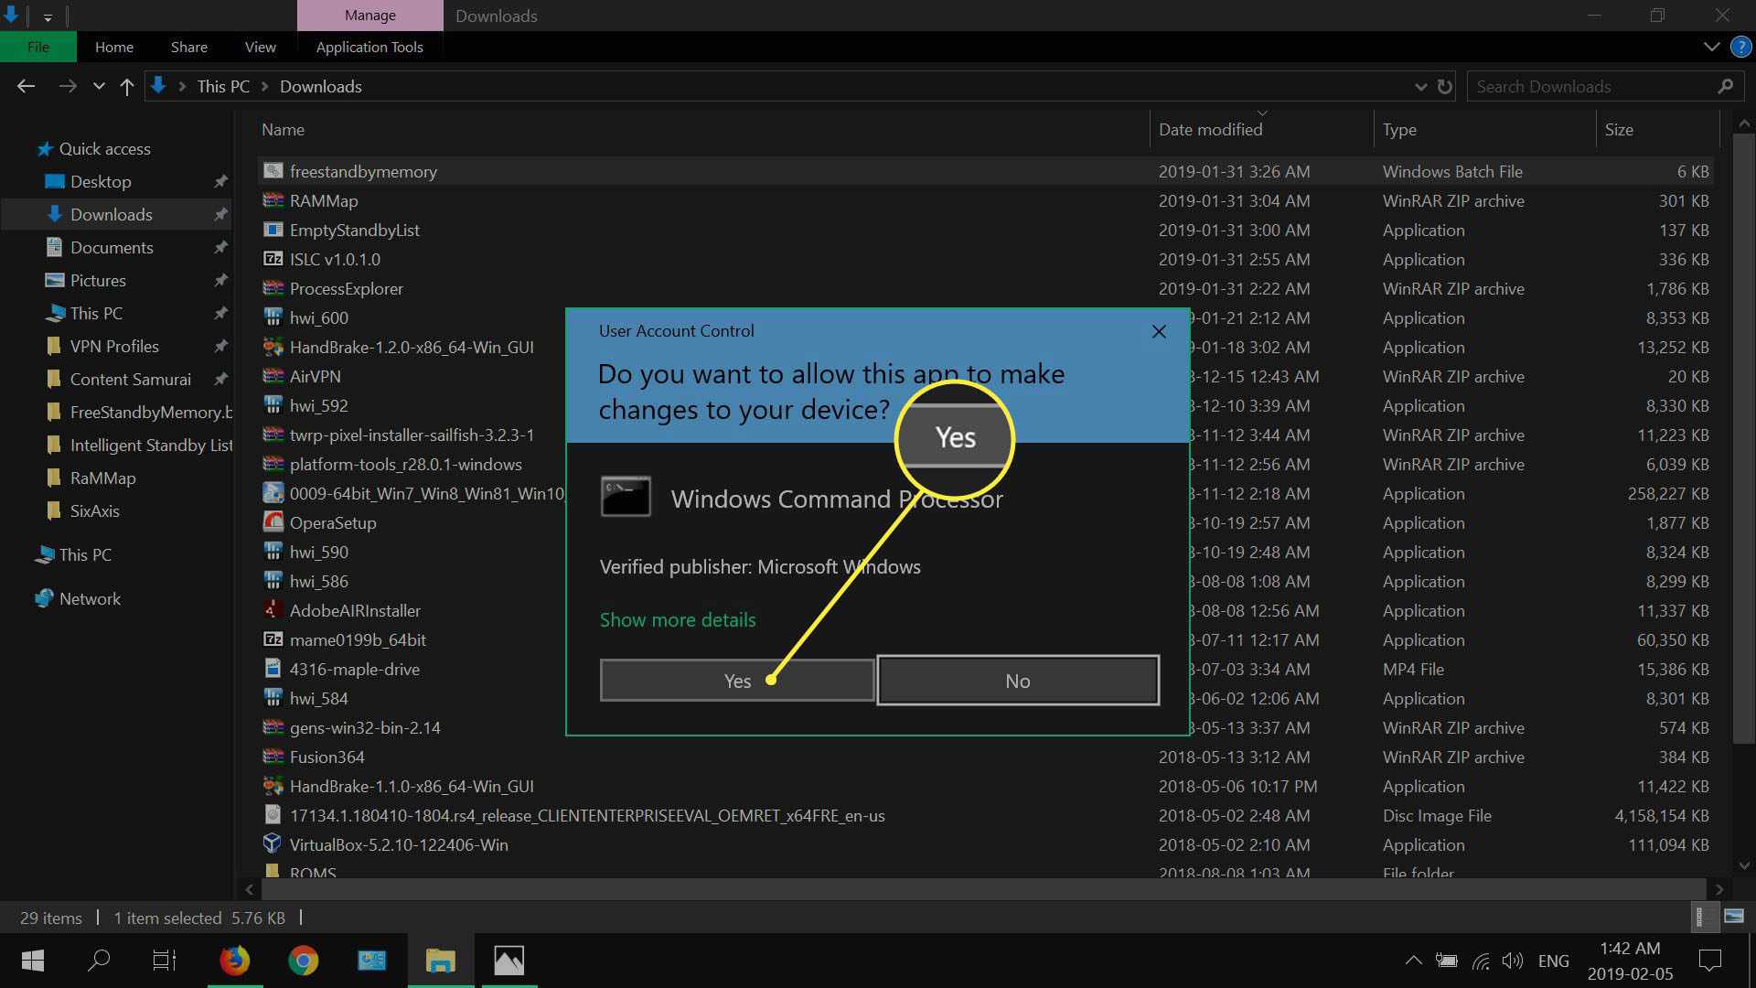
Task: Open VPN Profiles folder in sidebar
Action: (x=114, y=346)
